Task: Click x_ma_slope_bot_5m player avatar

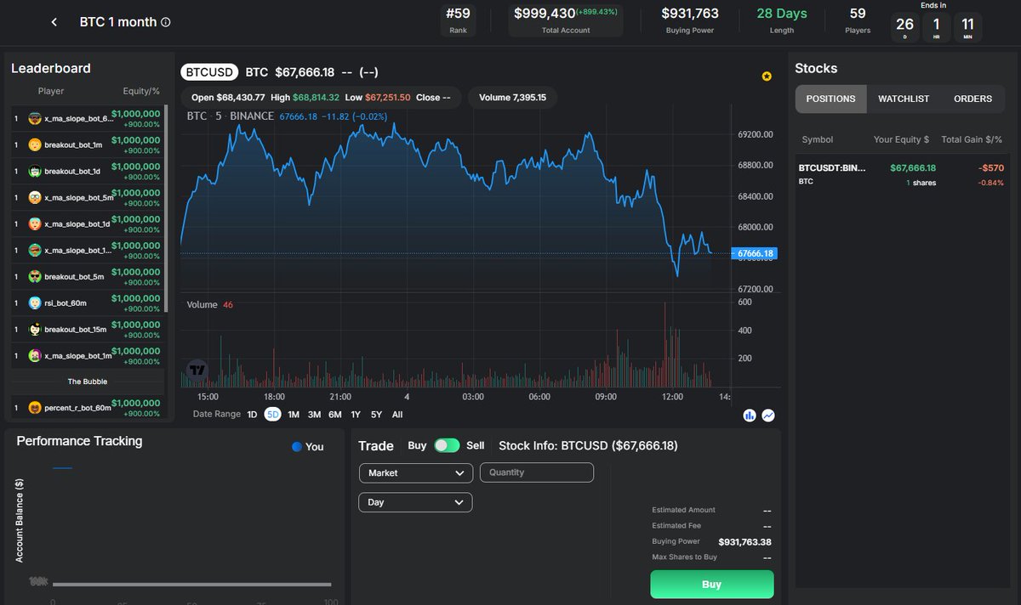Action: [35, 198]
